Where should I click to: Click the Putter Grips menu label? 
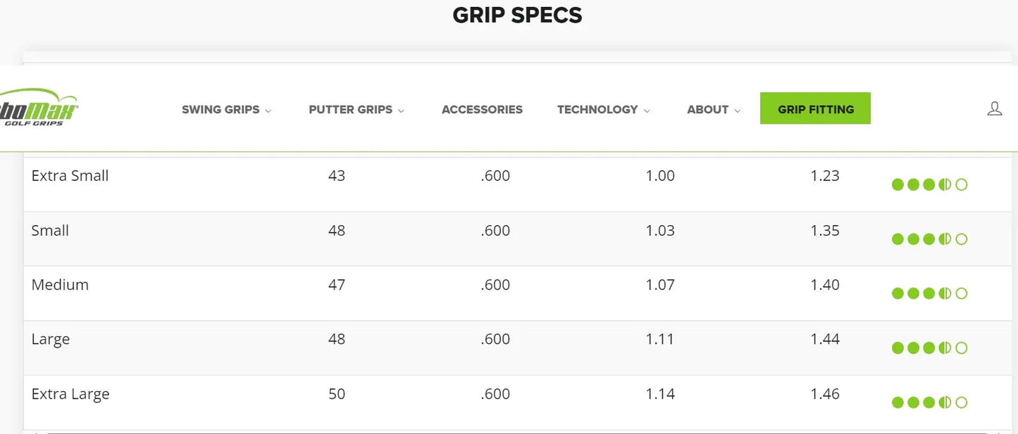click(x=350, y=110)
